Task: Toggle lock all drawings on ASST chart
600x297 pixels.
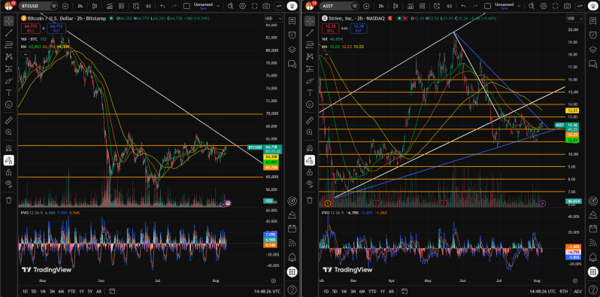Action: click(x=310, y=173)
